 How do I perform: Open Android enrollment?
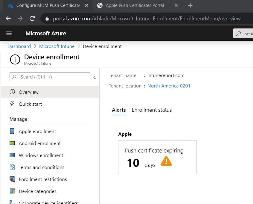pyautogui.click(x=50, y=143)
